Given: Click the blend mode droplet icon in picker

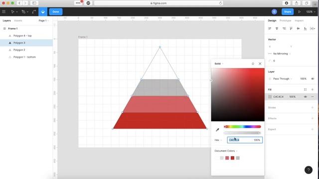Looking at the screenshot, I should 253,64.
